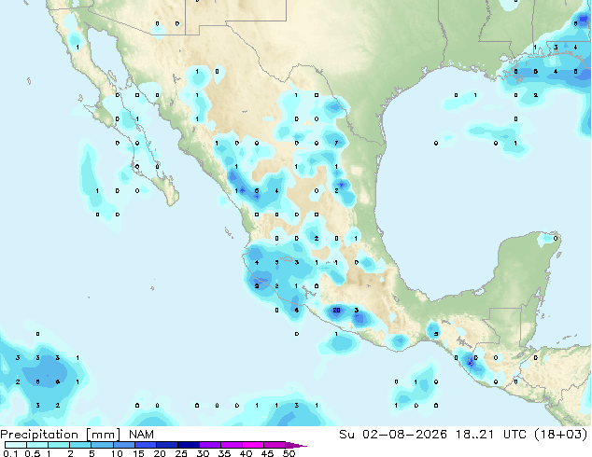
Task: Select the 30–35 mm purple legend swatch
Action: pyautogui.click(x=210, y=445)
